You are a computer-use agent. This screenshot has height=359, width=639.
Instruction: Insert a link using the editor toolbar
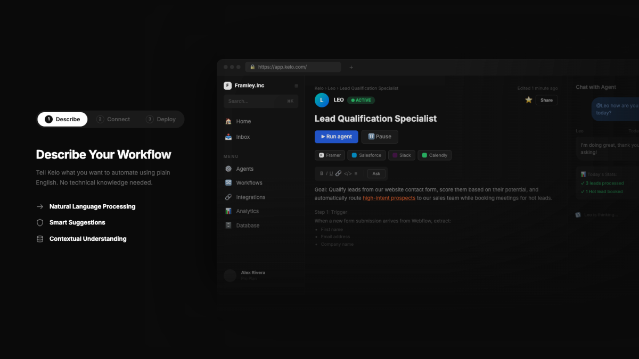pos(338,173)
